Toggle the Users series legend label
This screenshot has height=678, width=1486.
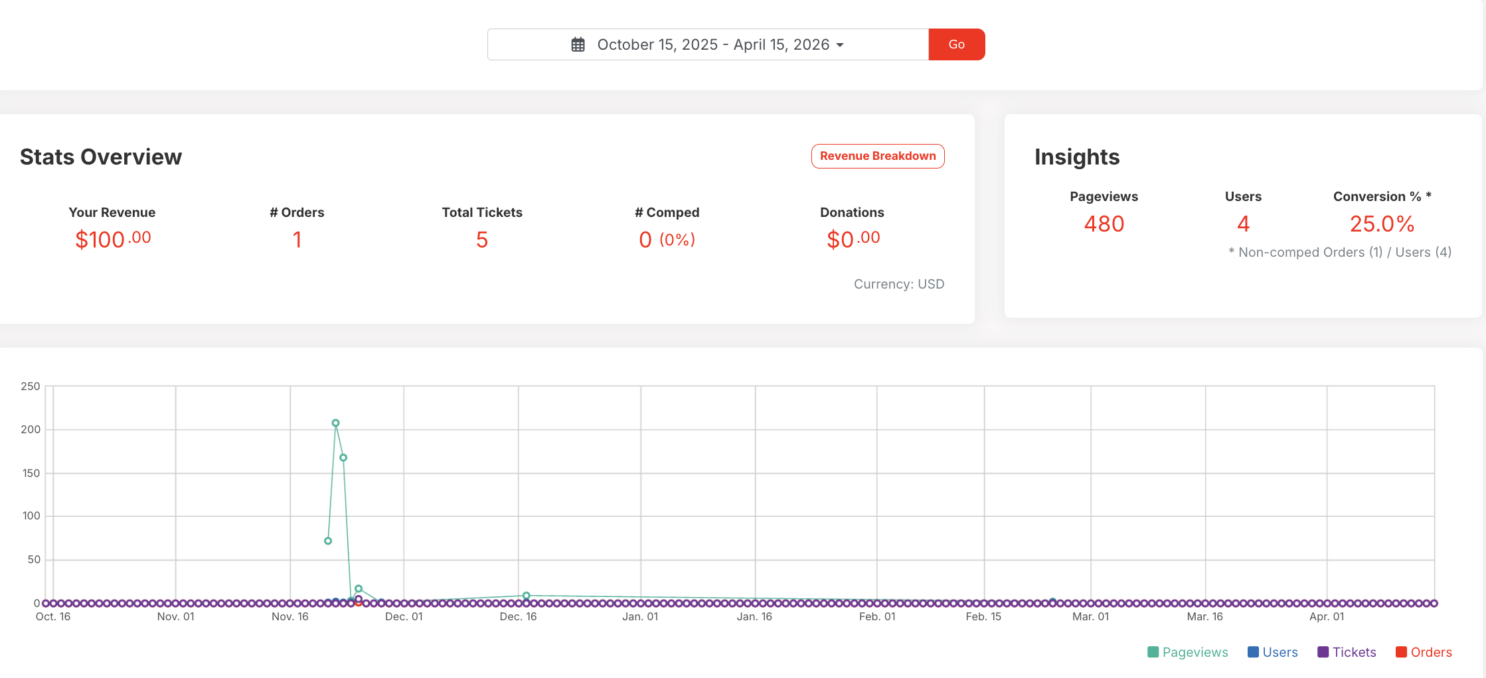[x=1280, y=652]
